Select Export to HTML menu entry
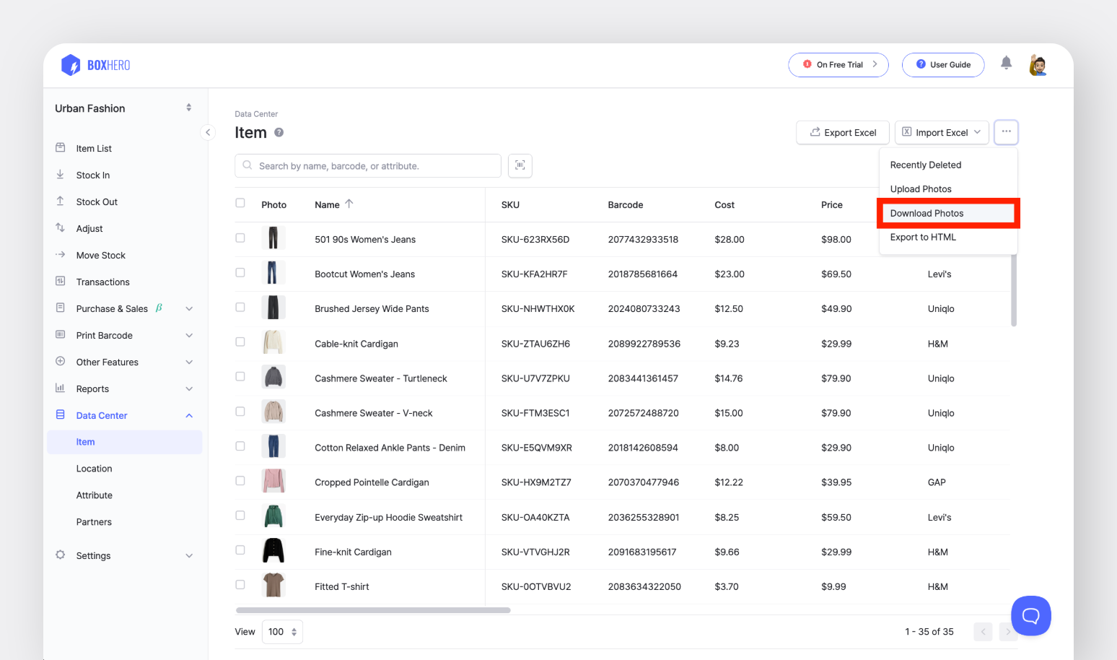 point(923,237)
